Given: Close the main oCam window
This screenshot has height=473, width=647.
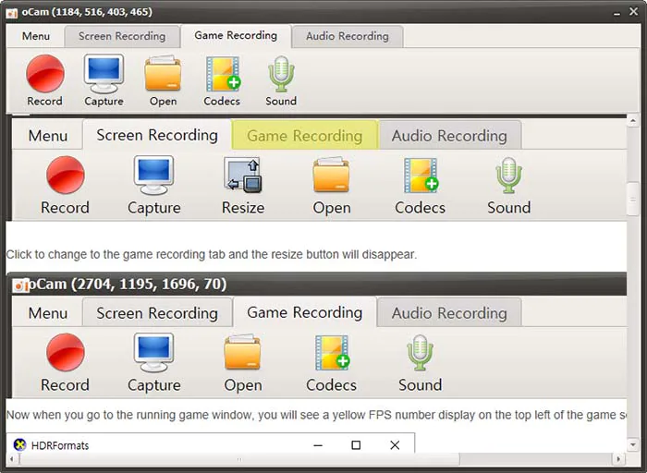Looking at the screenshot, I should coord(634,11).
